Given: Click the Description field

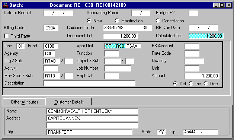Looking at the screenshot, I should pyautogui.click(x=89, y=83).
